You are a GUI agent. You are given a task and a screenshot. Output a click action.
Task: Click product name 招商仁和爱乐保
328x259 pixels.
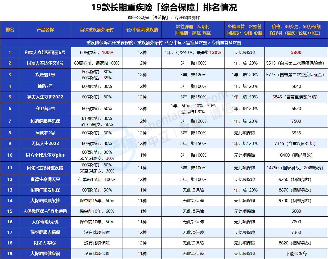click(45, 190)
